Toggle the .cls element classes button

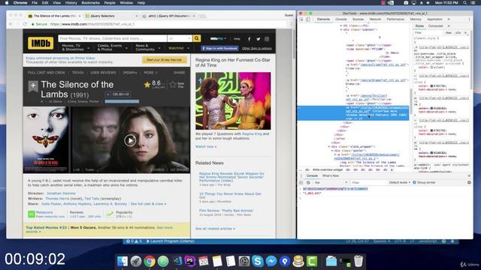point(458,32)
